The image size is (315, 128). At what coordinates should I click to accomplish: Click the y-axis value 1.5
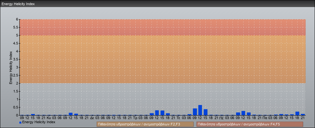tap(16, 91)
